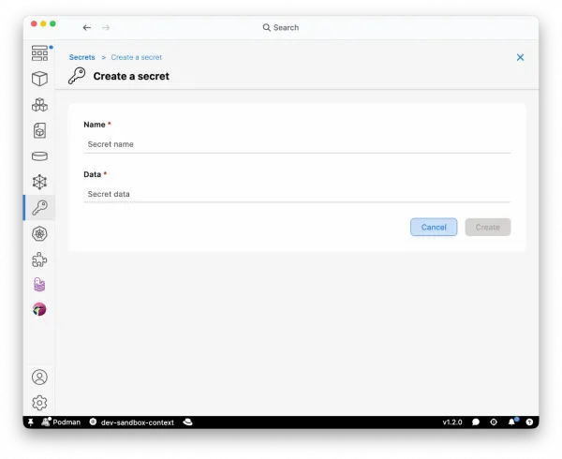The image size is (562, 459).
Task: Open the Extensions puzzle piece icon
Action: pos(39,259)
